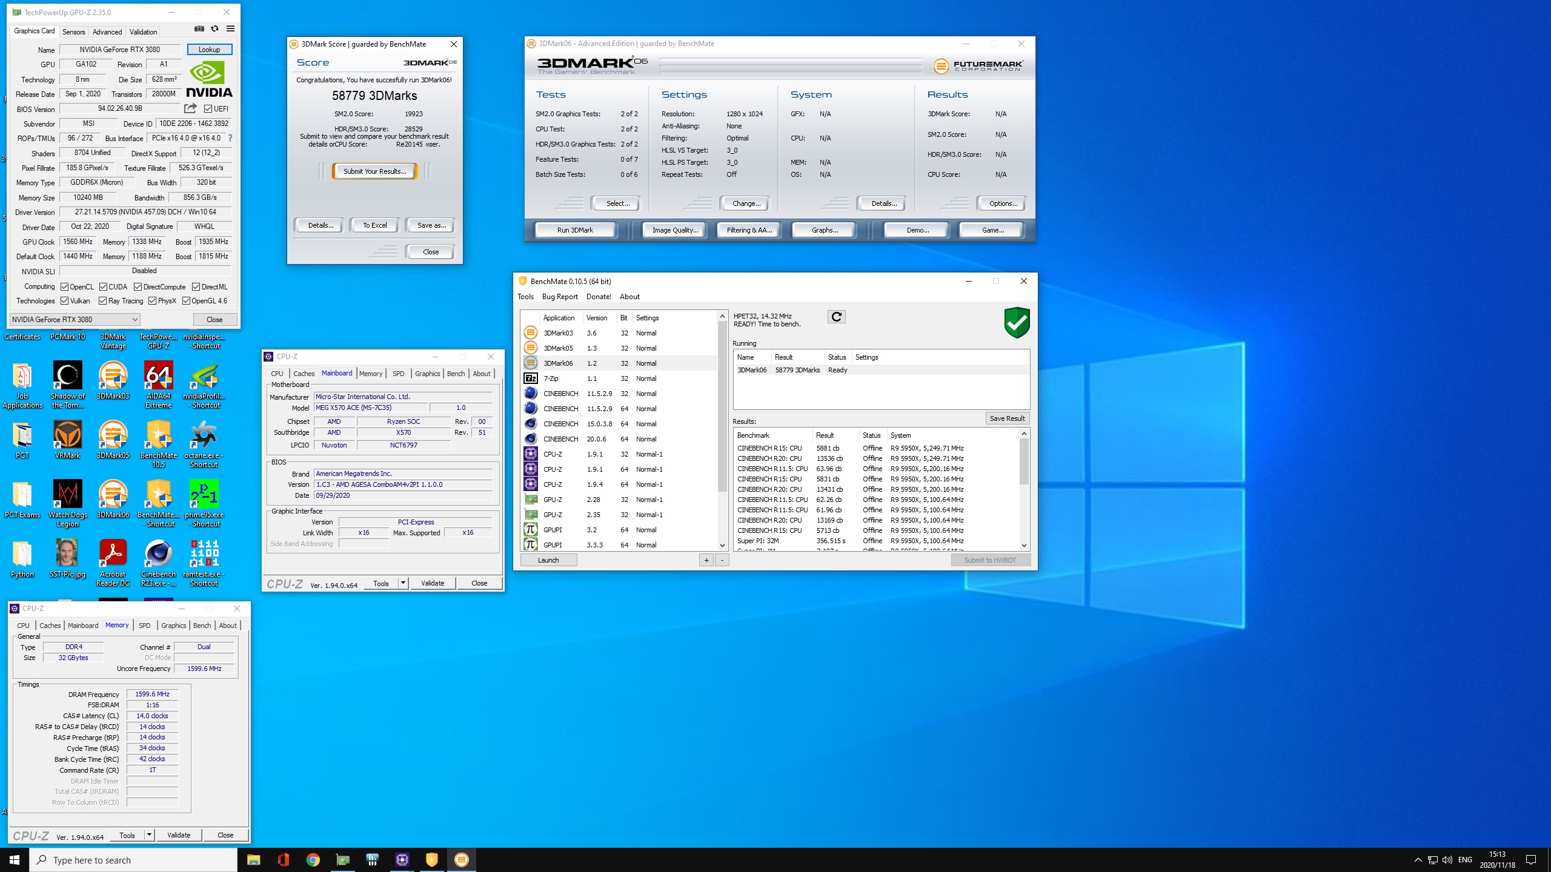The height and width of the screenshot is (872, 1551).
Task: Open GPU-Z hamburger menu icon
Action: (x=230, y=28)
